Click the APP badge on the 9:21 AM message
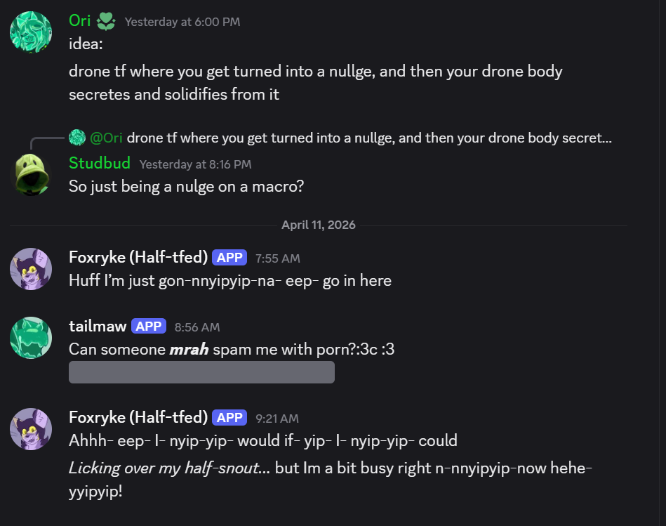Screen dimensions: 666x526 tap(229, 418)
